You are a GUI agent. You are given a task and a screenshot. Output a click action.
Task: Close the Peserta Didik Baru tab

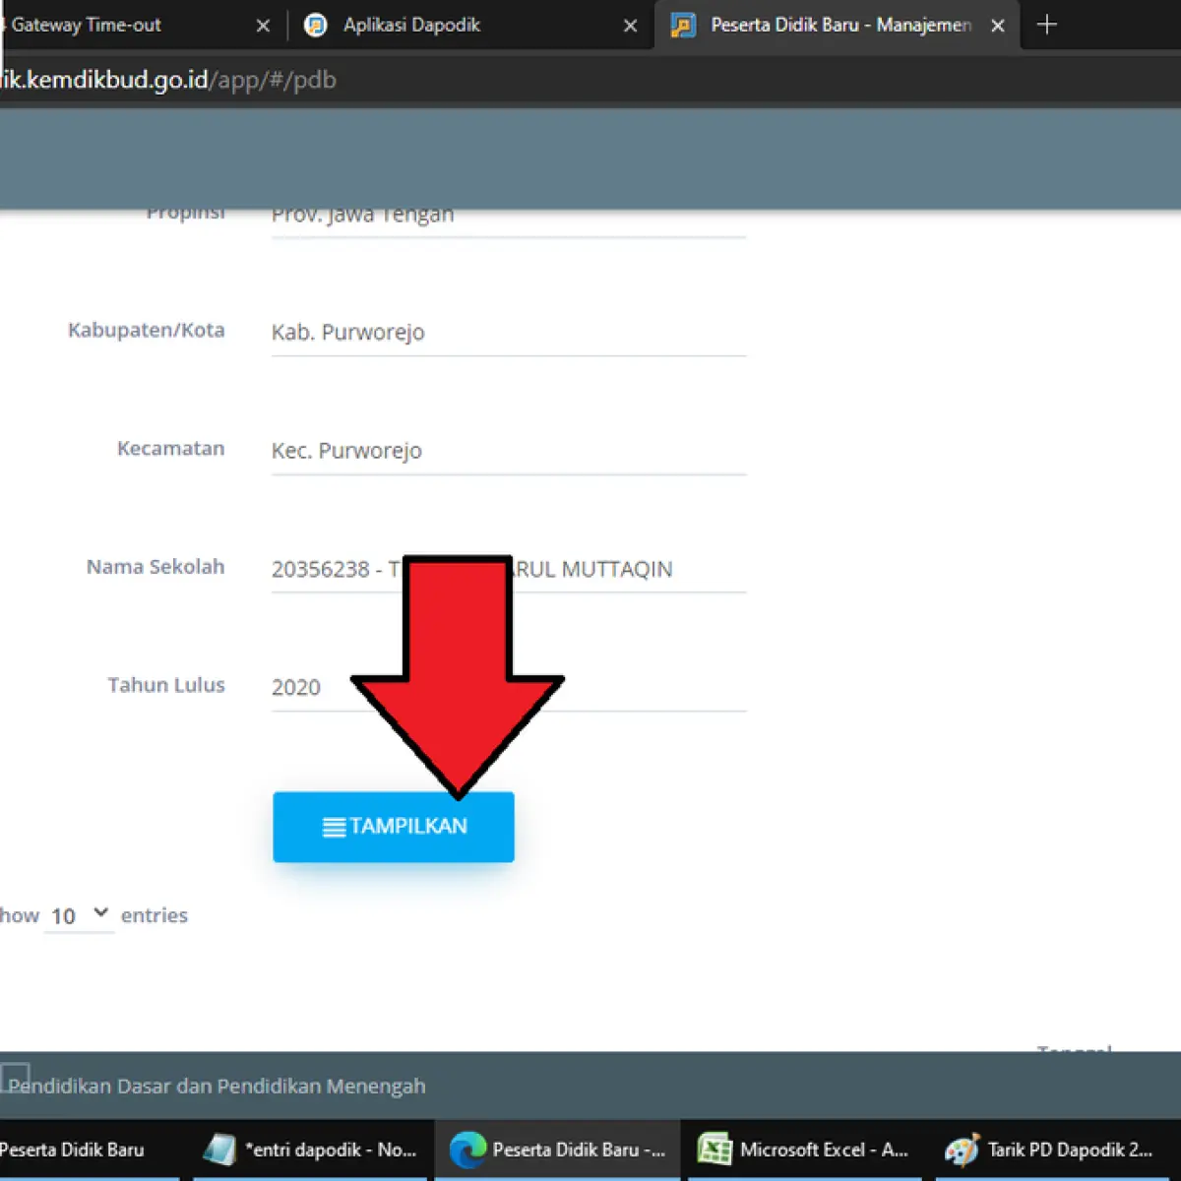tap(998, 26)
